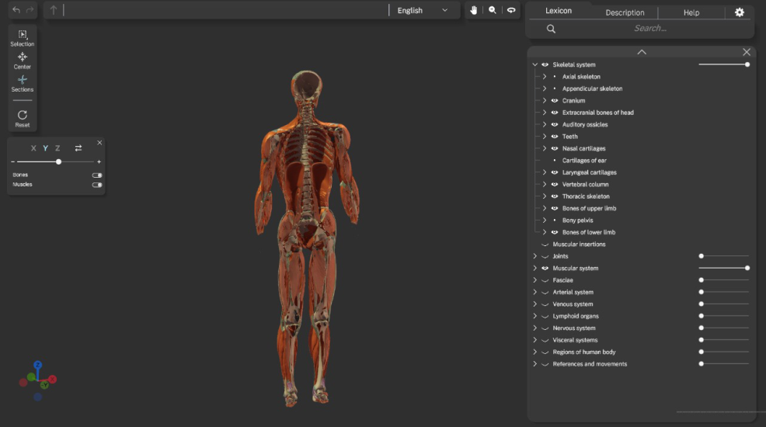
Task: Open settings with the gear icon
Action: tap(739, 12)
